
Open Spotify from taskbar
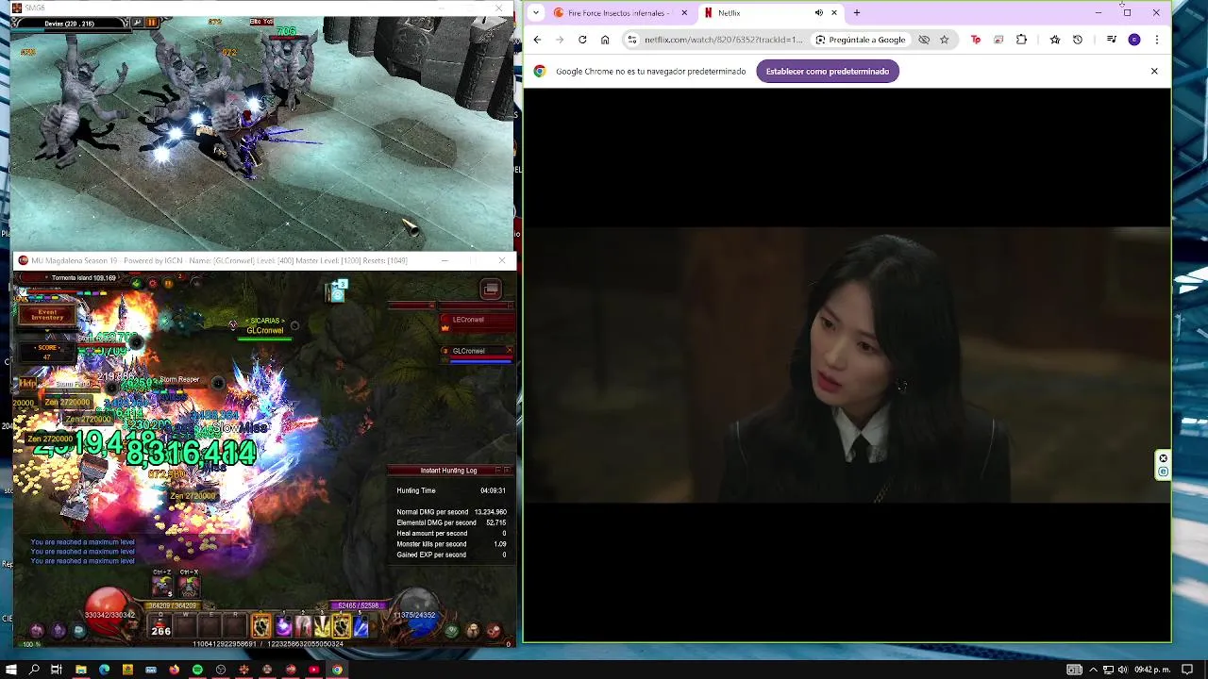coord(197,670)
